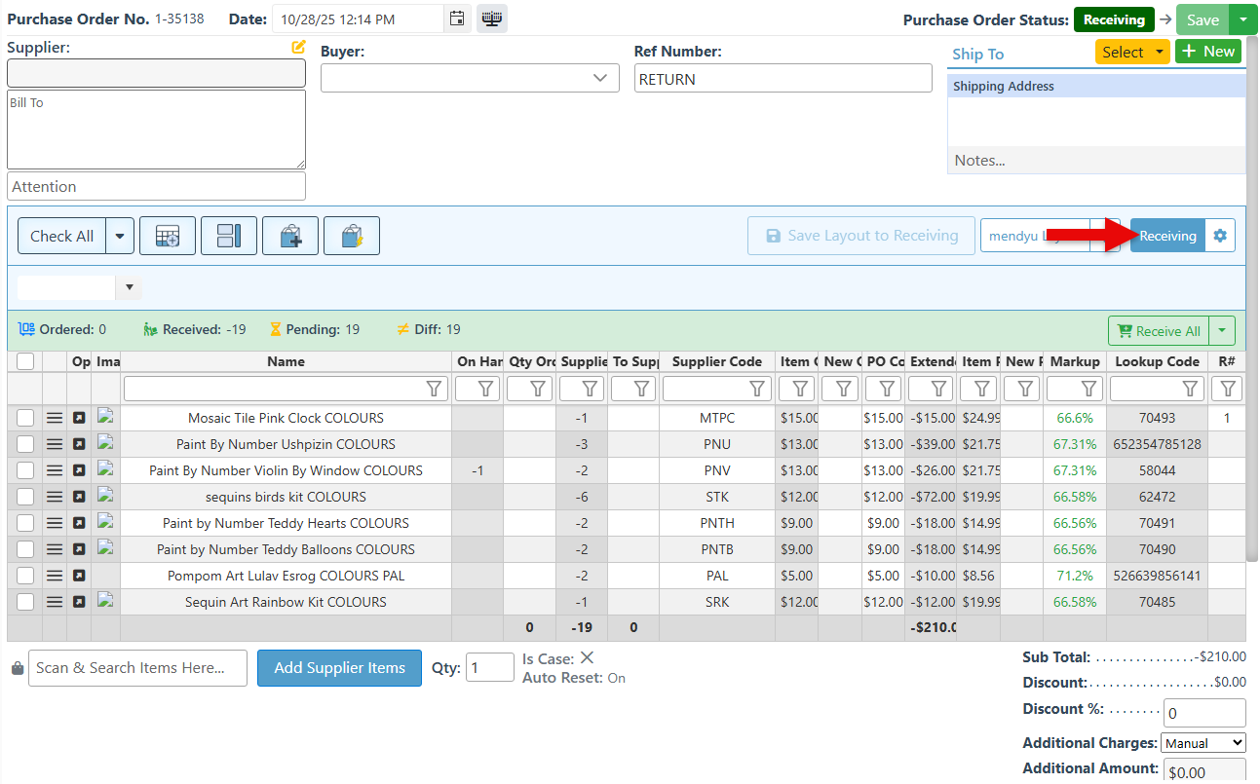Open layout settings gear beside Receiving
1260x784 pixels.
[1220, 236]
